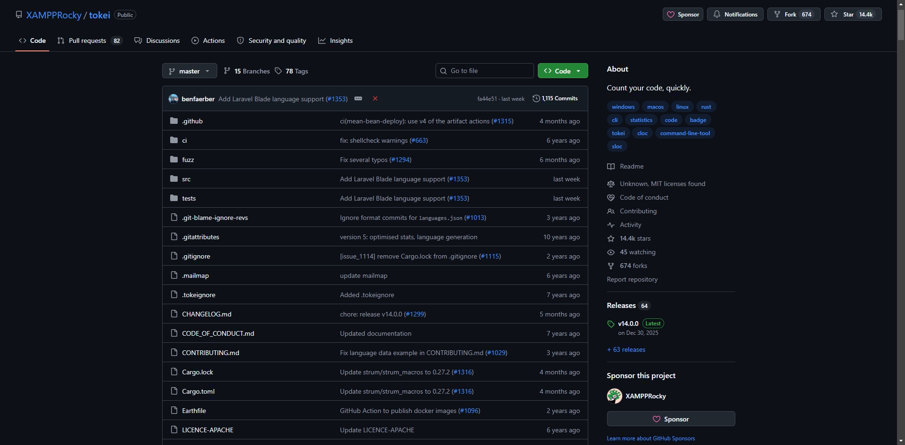Viewport: 905px width, 445px height.
Task: Open Learn more about GitHub Sponsors link
Action: point(650,438)
